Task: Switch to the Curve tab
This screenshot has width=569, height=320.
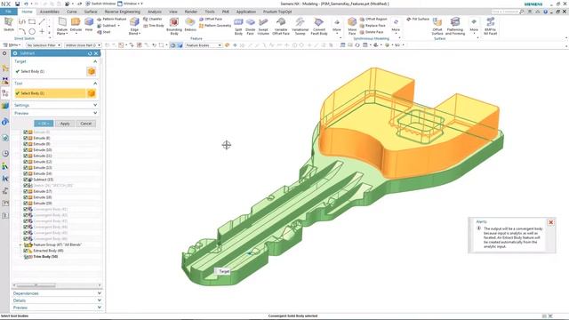Action: 71,12
